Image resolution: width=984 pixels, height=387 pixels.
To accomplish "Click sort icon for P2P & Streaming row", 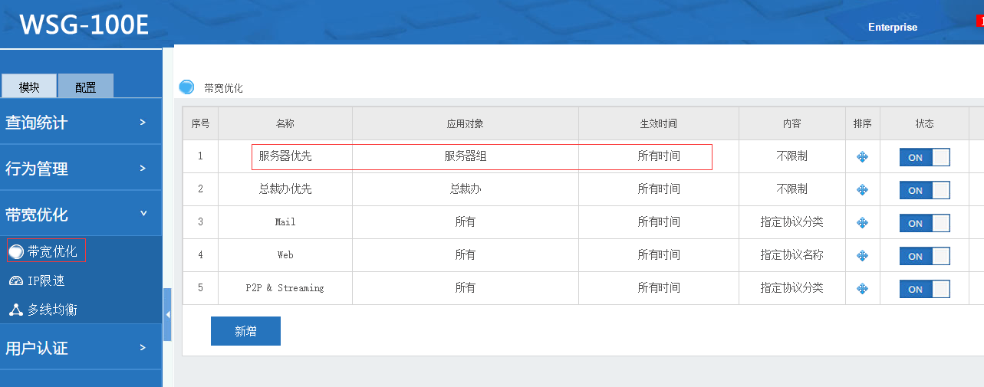I will (862, 289).
